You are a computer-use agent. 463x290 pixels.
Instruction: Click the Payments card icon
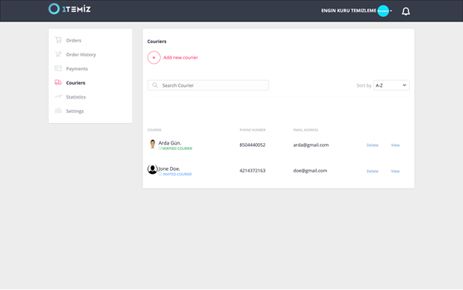point(58,68)
